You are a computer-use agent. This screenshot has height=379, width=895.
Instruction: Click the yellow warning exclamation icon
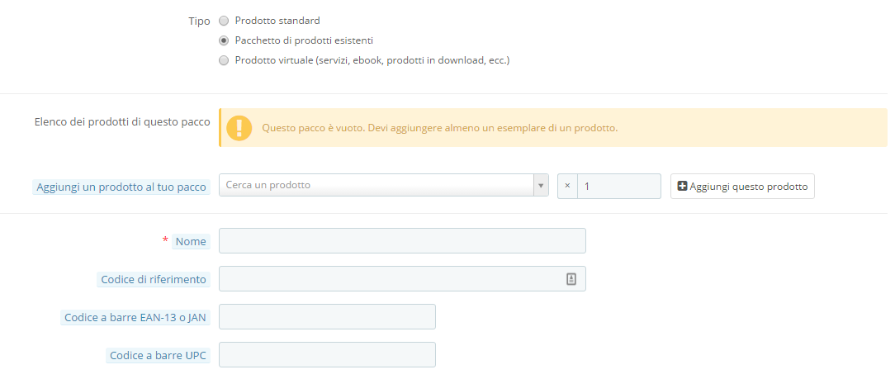pyautogui.click(x=239, y=128)
